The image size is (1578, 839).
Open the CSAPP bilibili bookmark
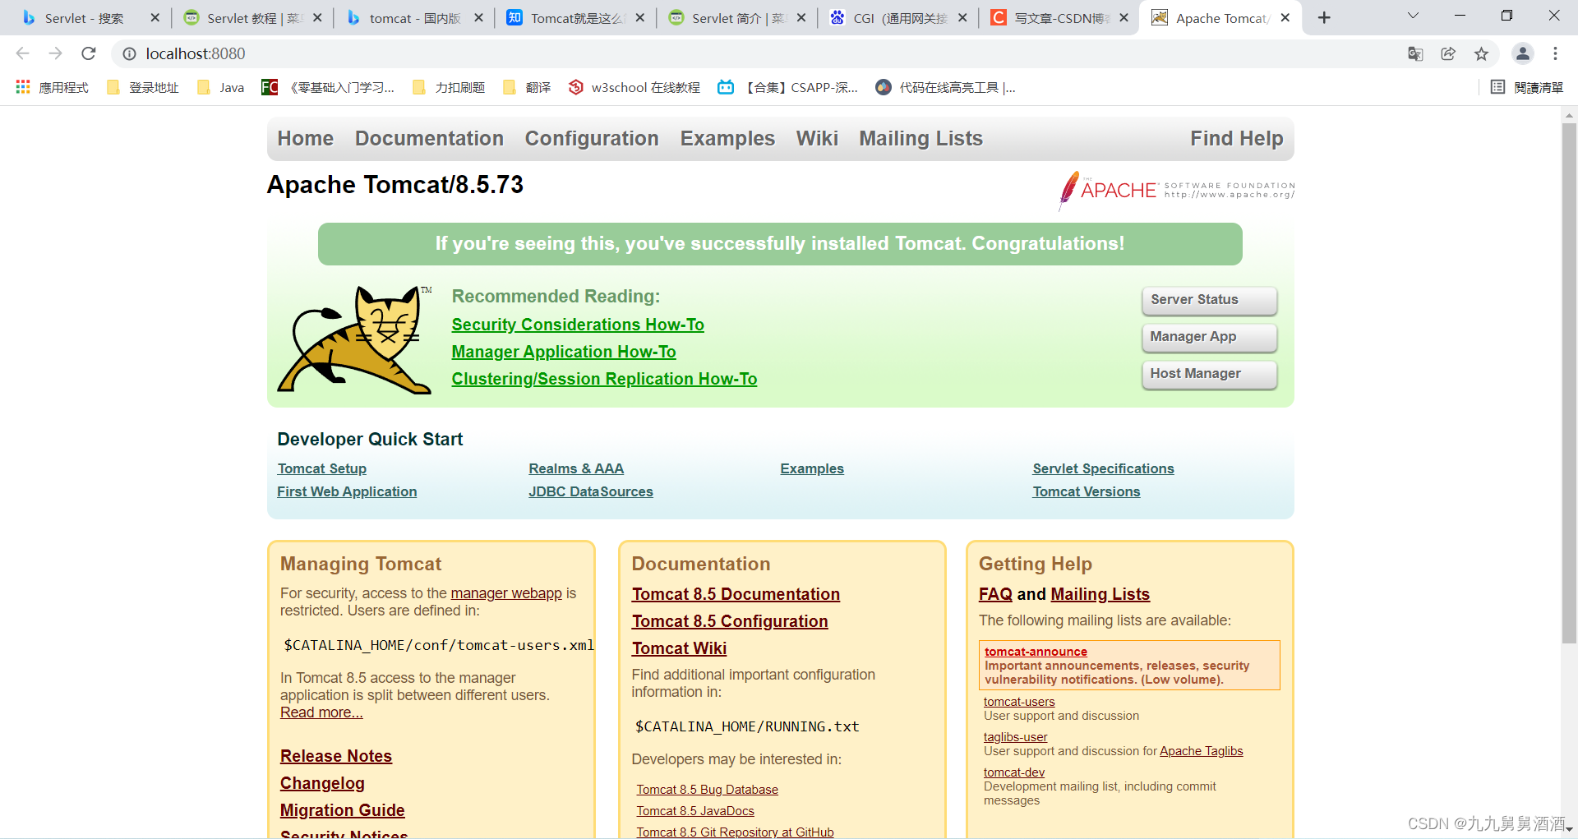pyautogui.click(x=788, y=87)
